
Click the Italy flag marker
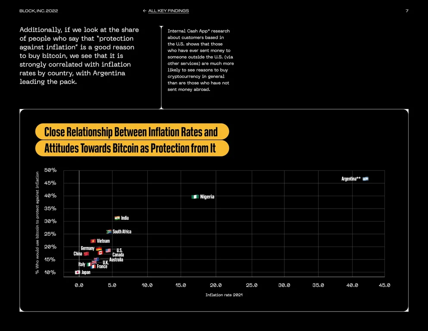89,265
